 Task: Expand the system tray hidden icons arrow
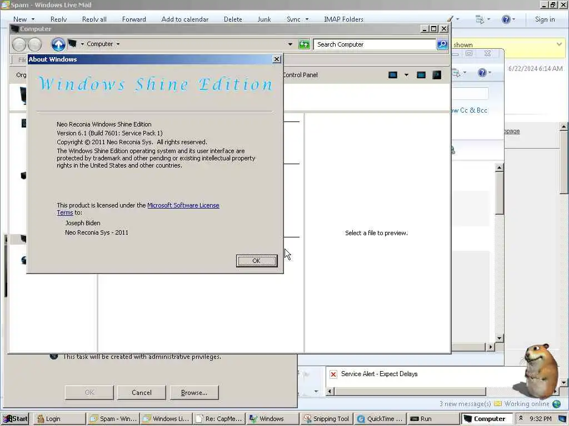click(x=521, y=418)
